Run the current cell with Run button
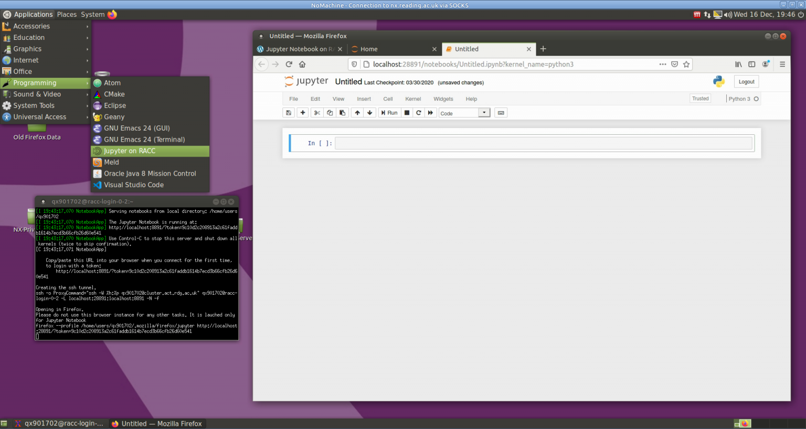The width and height of the screenshot is (806, 429). [389, 113]
